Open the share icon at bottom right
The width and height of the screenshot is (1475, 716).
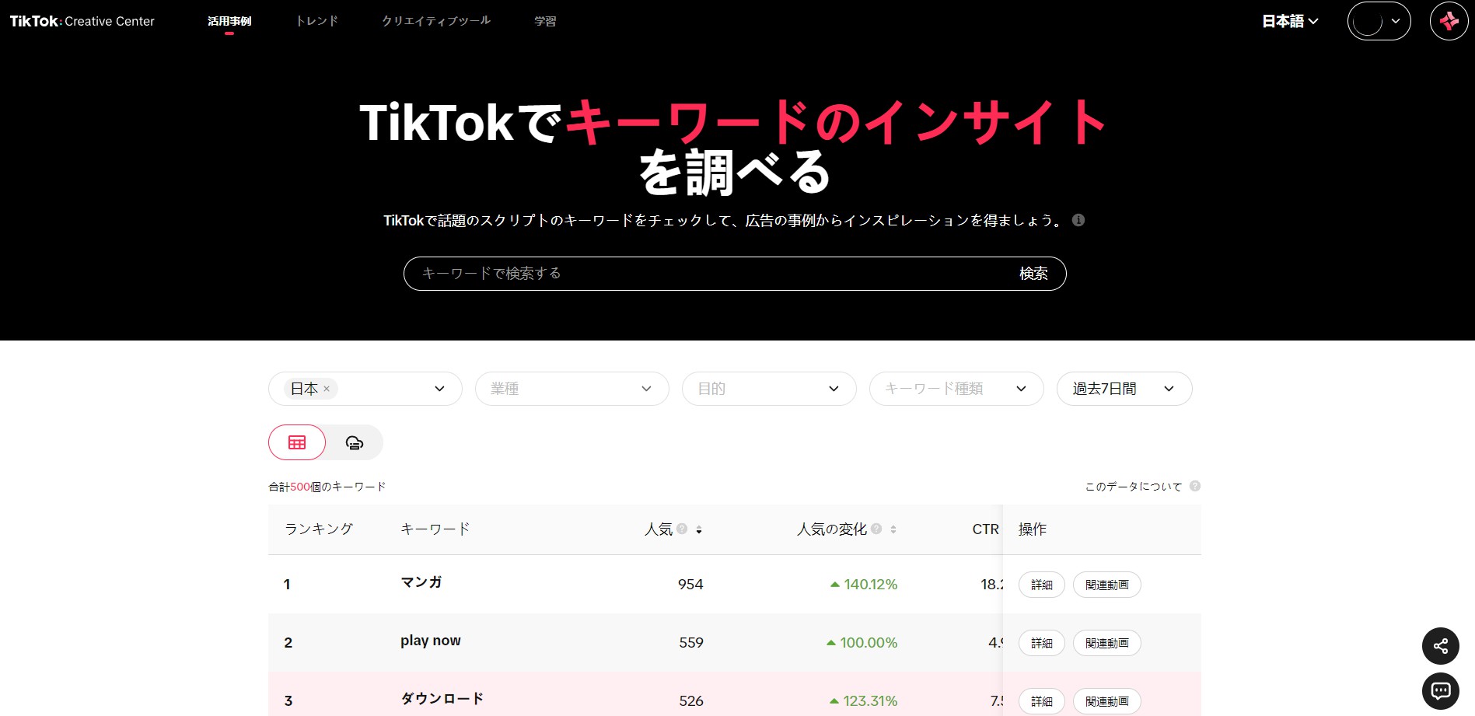click(1440, 645)
